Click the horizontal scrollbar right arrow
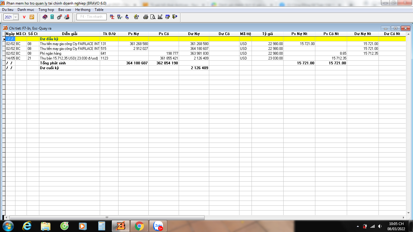The height and width of the screenshot is (232, 413). (x=404, y=217)
